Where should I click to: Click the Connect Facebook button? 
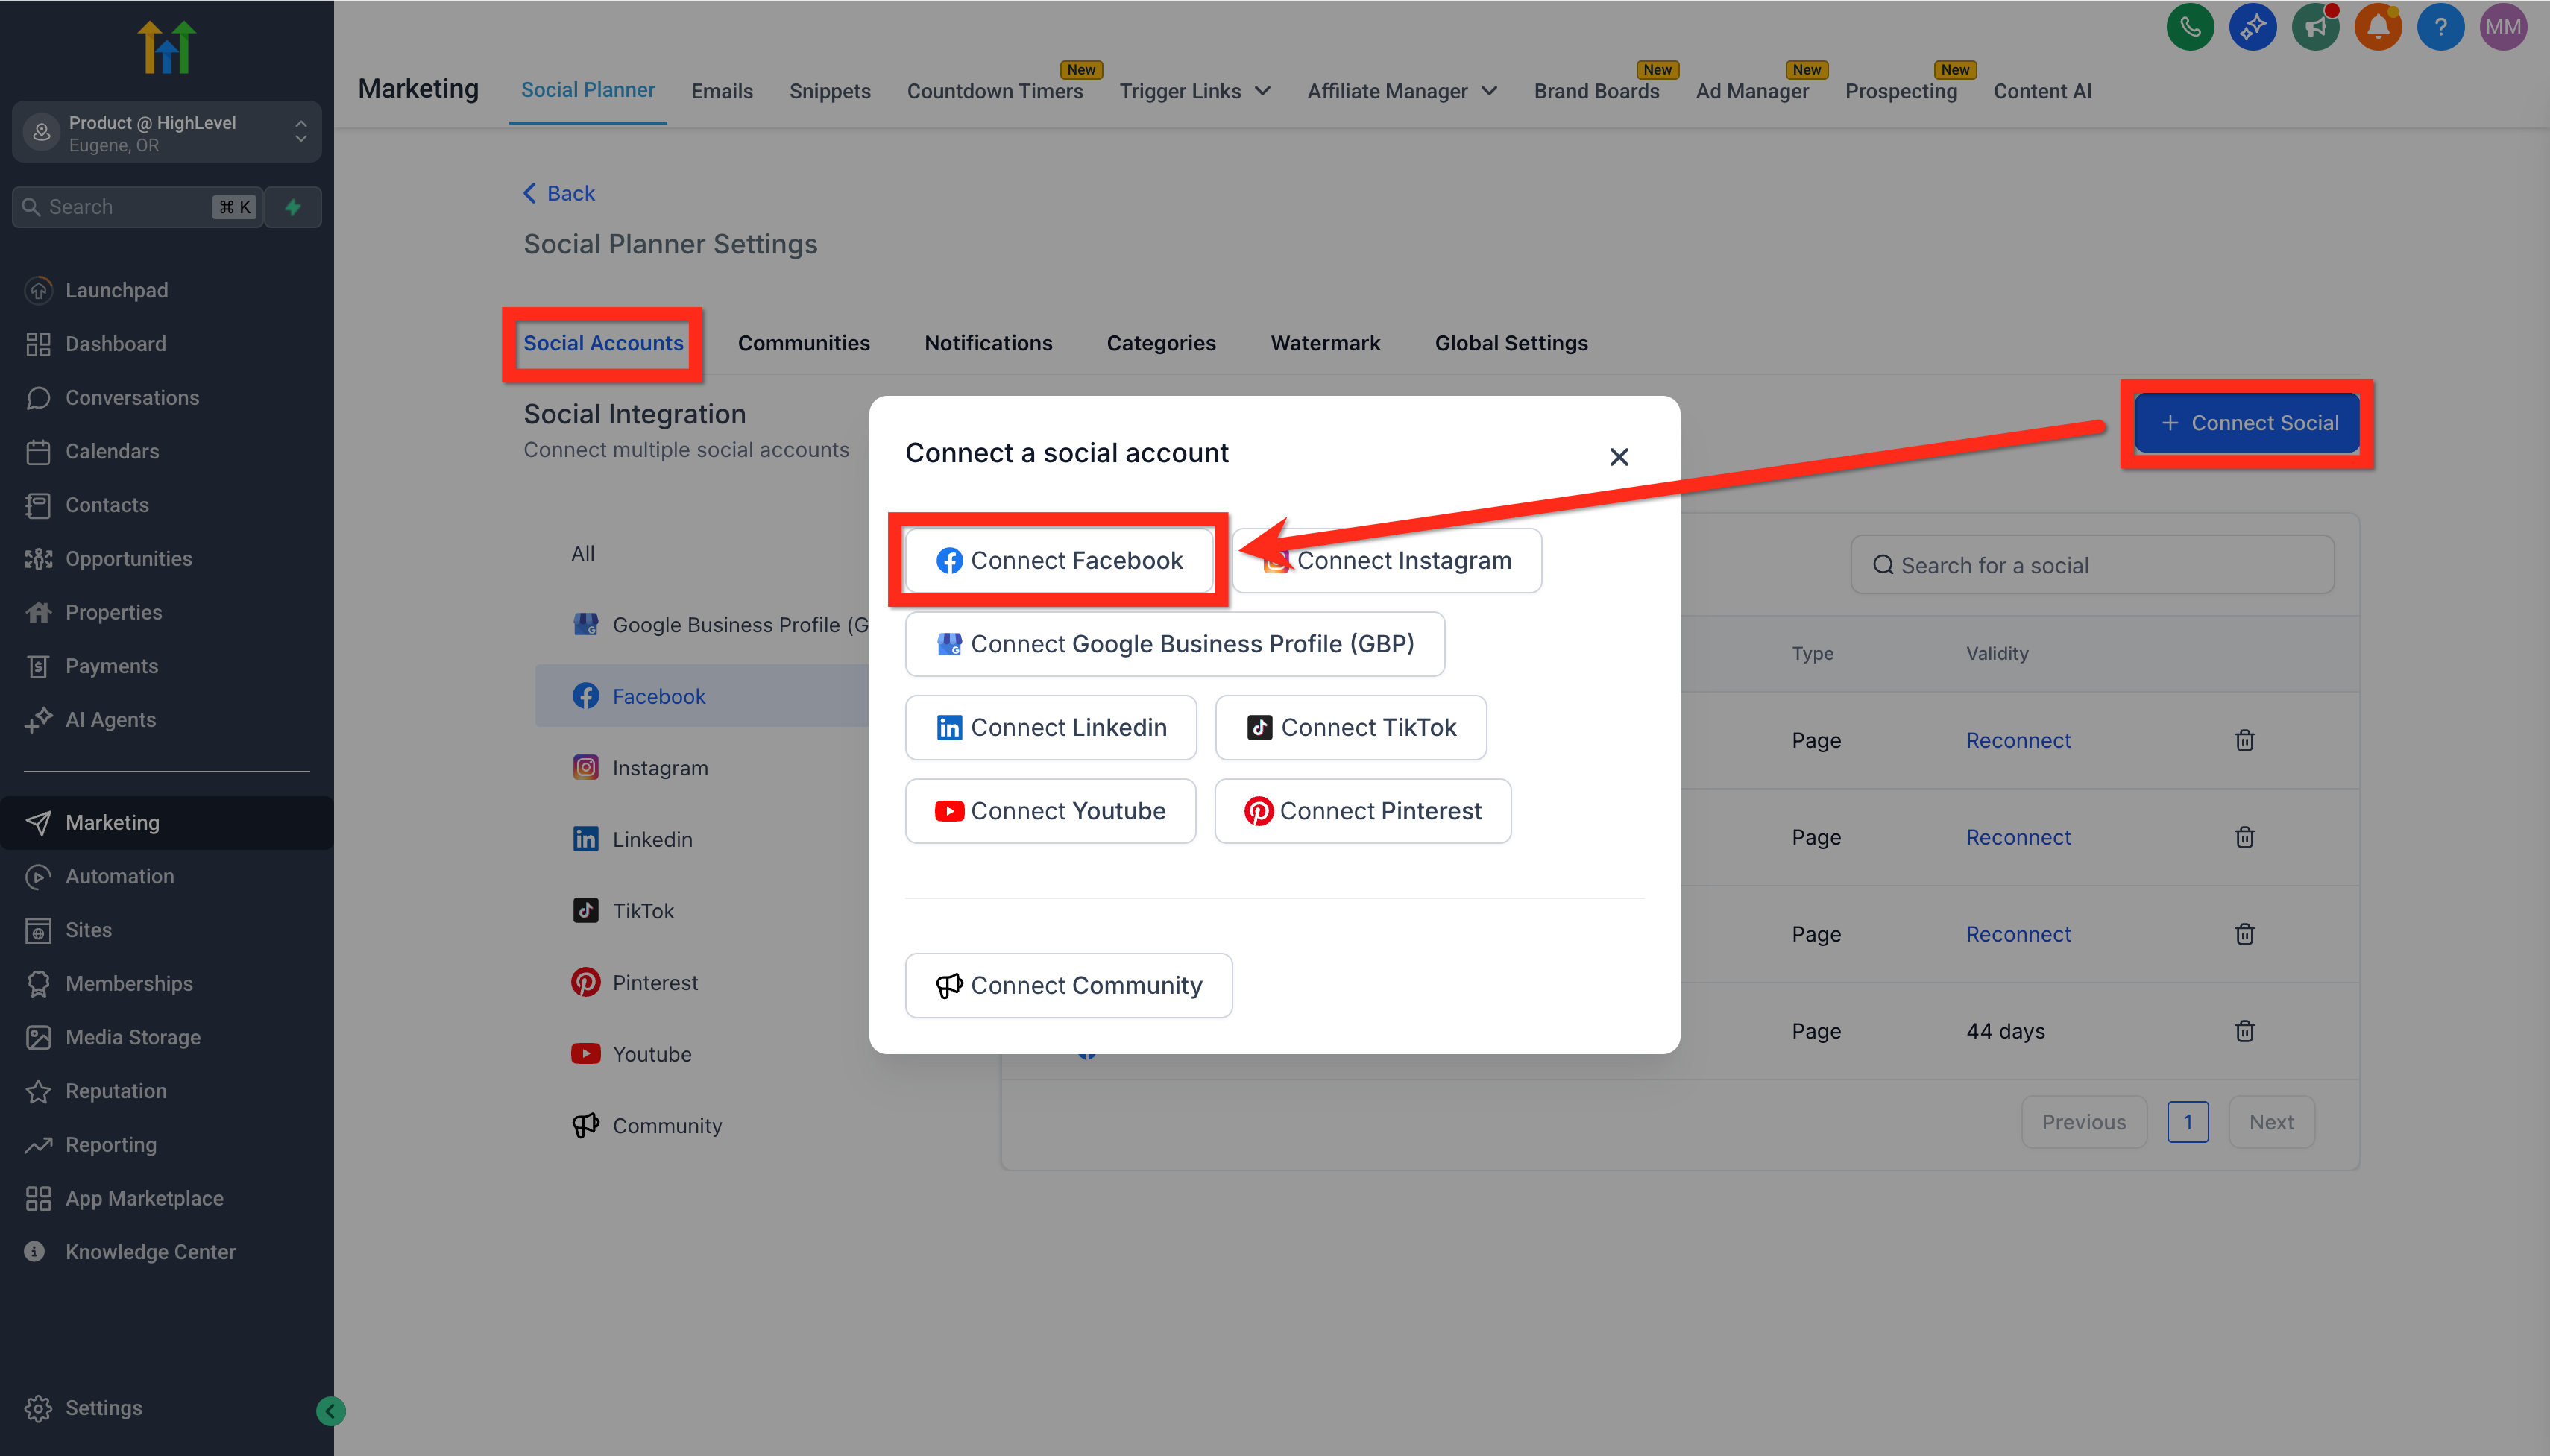pos(1059,560)
